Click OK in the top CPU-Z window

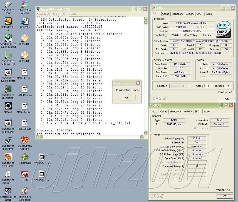[x=227, y=99]
